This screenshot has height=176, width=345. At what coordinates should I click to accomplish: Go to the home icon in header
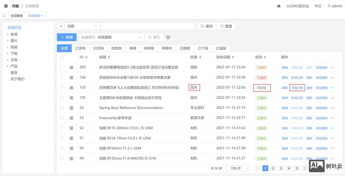click(x=279, y=6)
